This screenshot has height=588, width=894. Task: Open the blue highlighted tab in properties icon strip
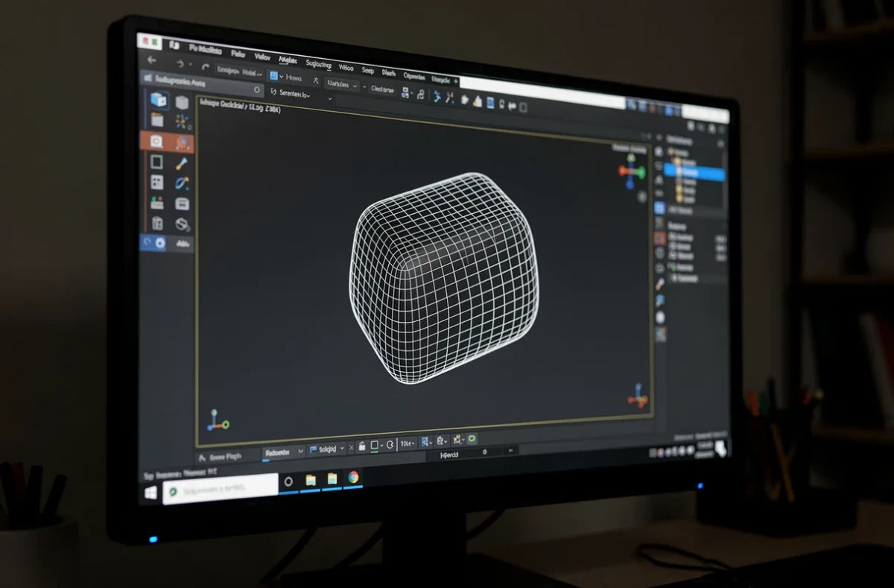pos(659,209)
